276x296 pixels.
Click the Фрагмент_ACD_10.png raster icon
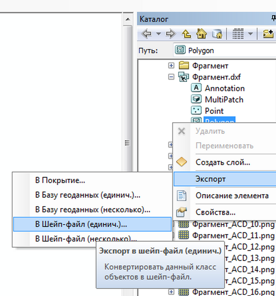[x=183, y=224]
